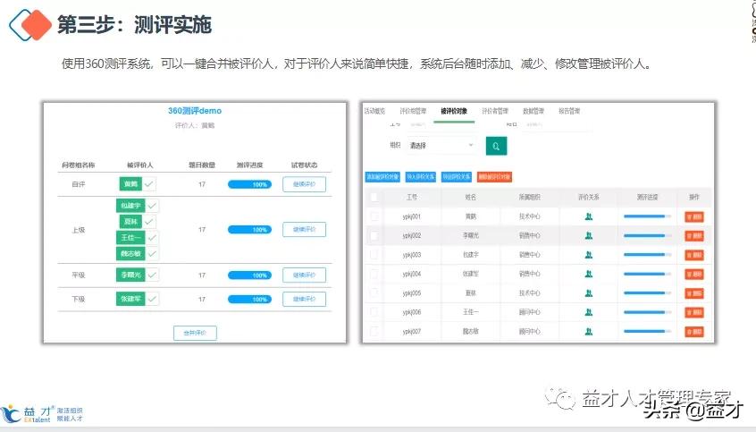Toggle the checkmark next to 包建宇
Screen dimensions: 756x432
coord(152,206)
